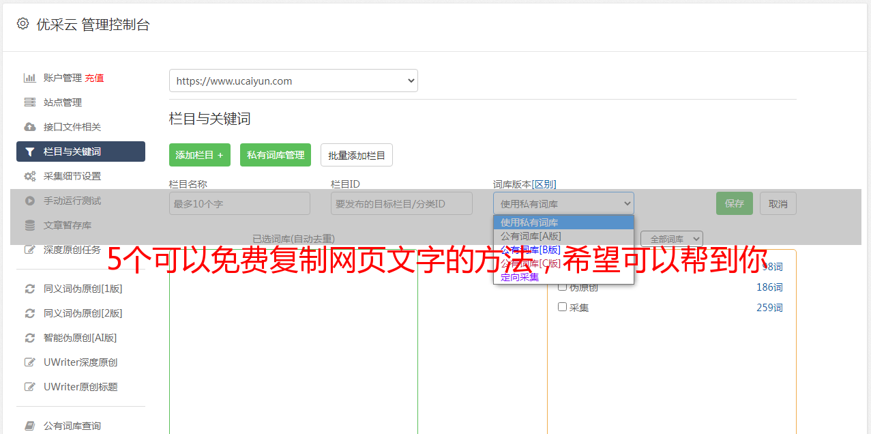Click the gears icon for 采集细节设置

pyautogui.click(x=30, y=176)
